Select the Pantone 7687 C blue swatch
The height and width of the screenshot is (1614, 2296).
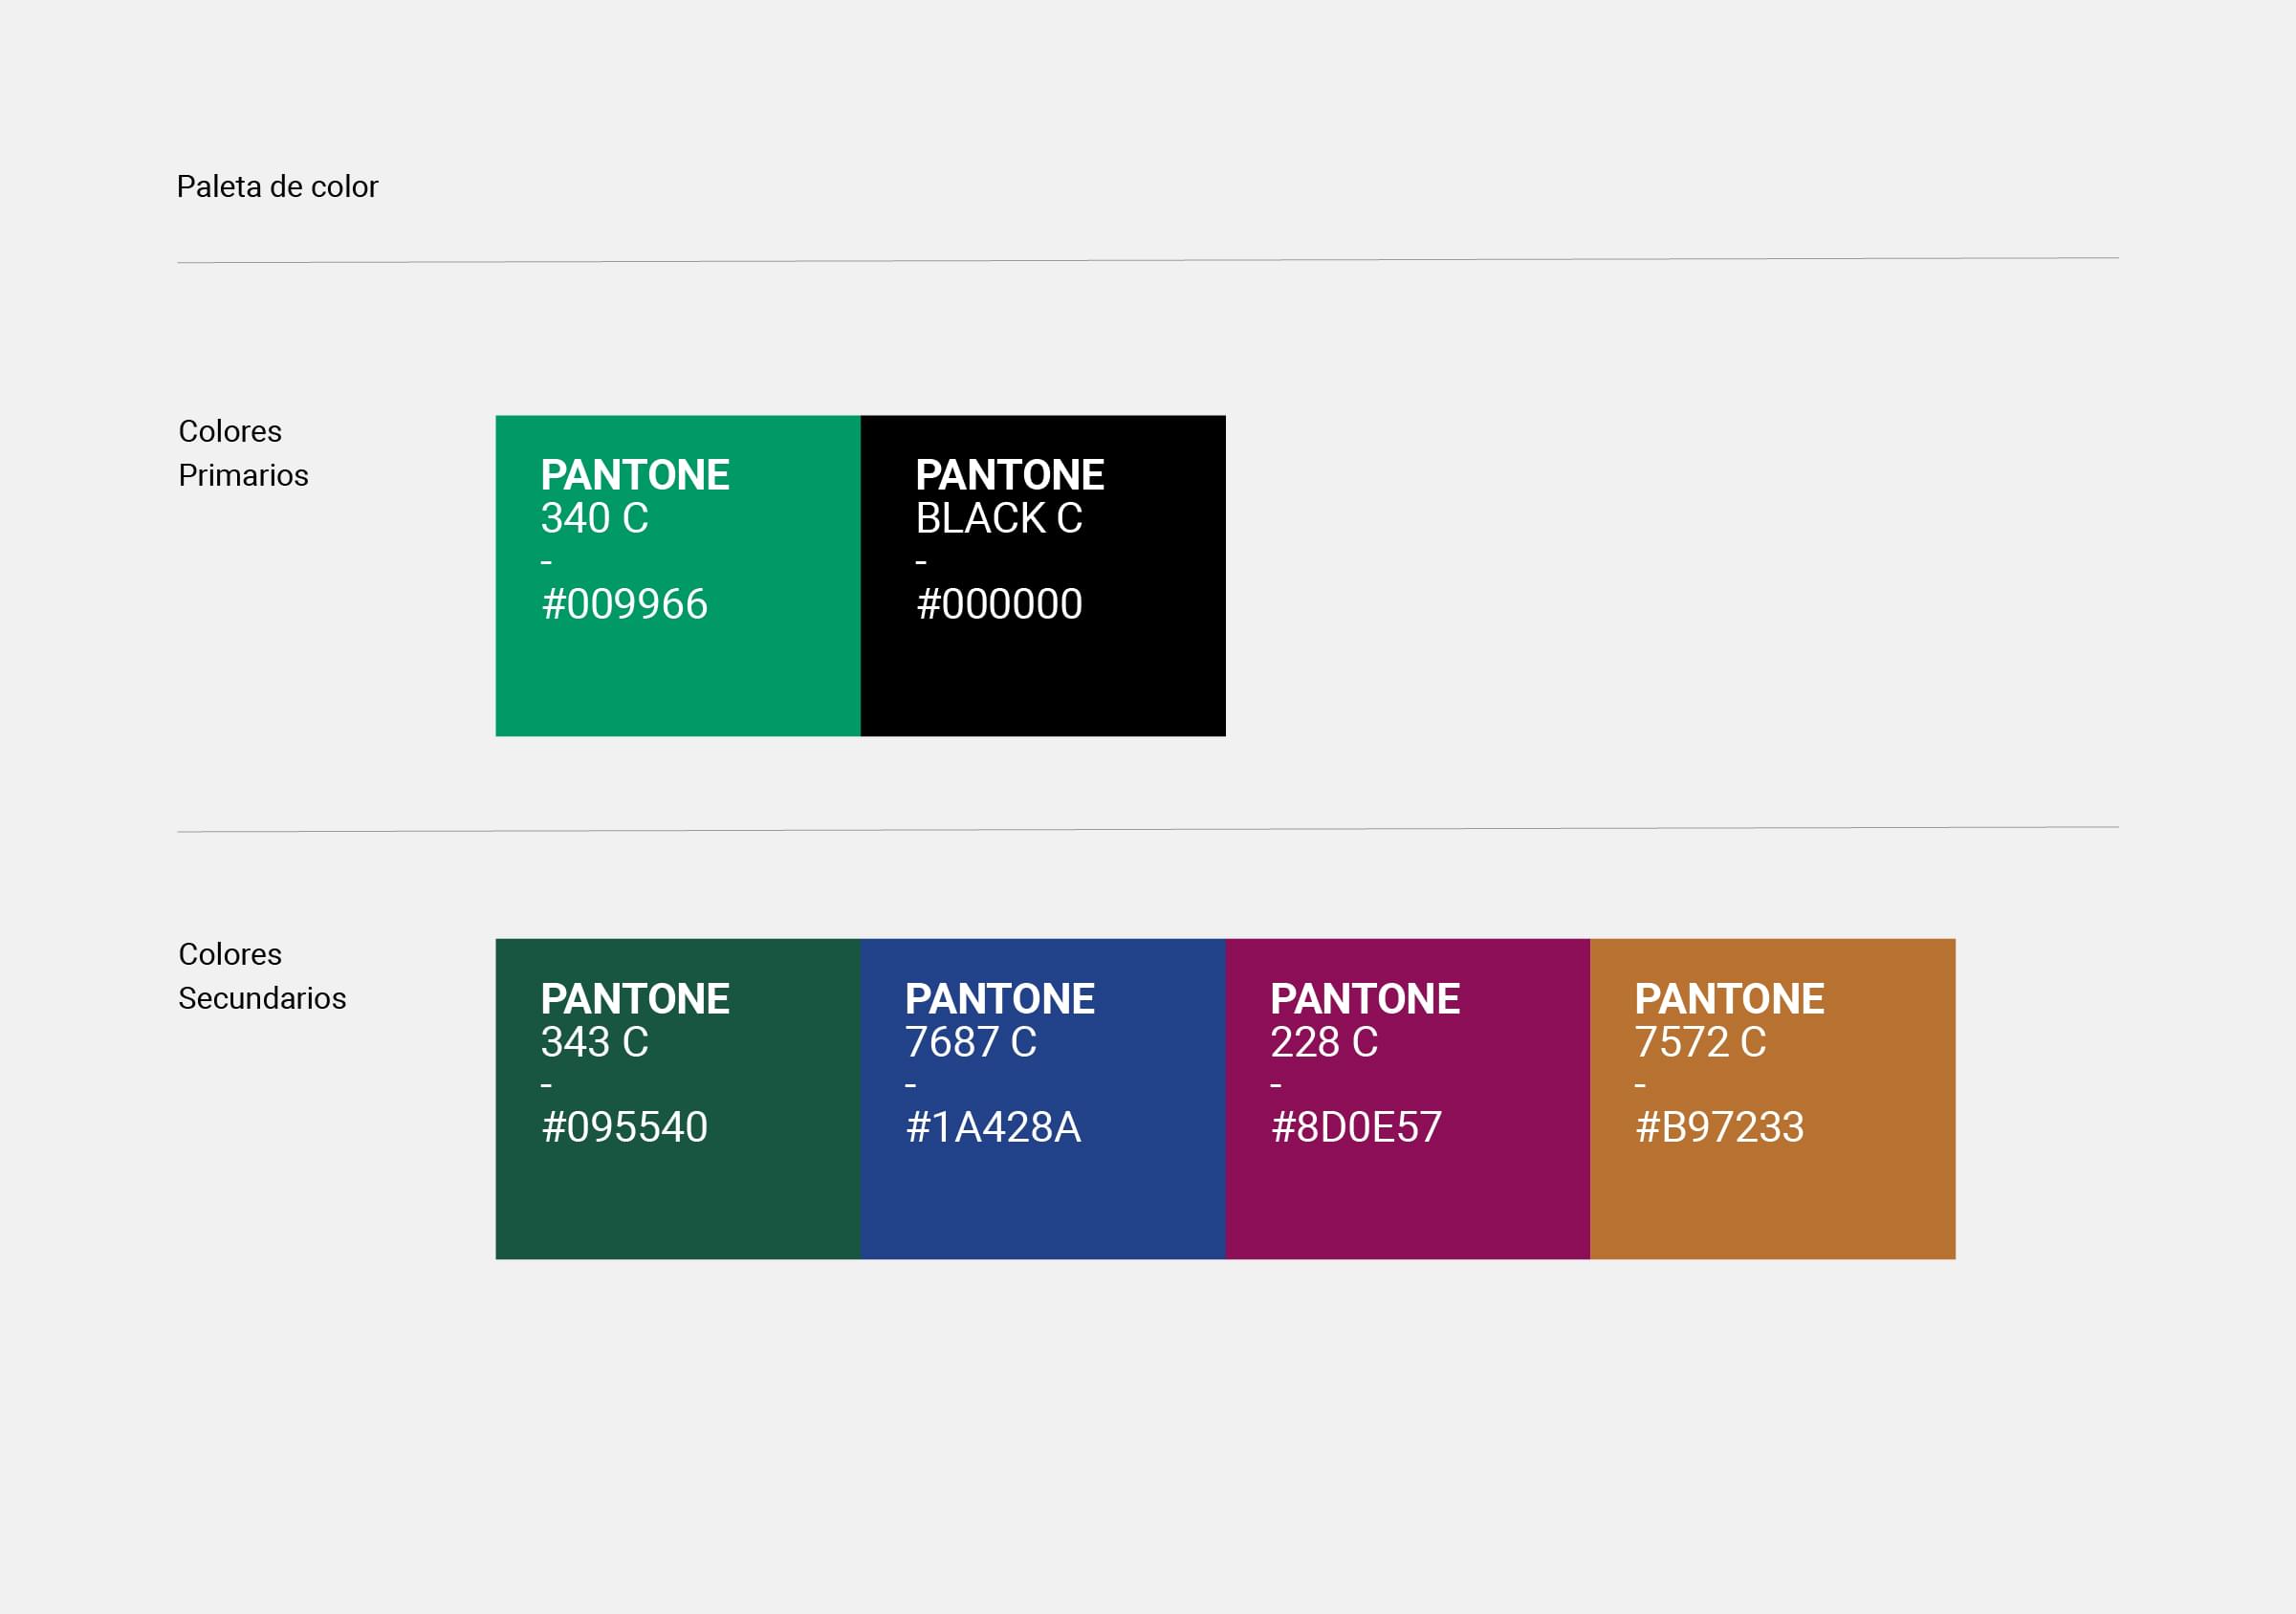1043,1099
